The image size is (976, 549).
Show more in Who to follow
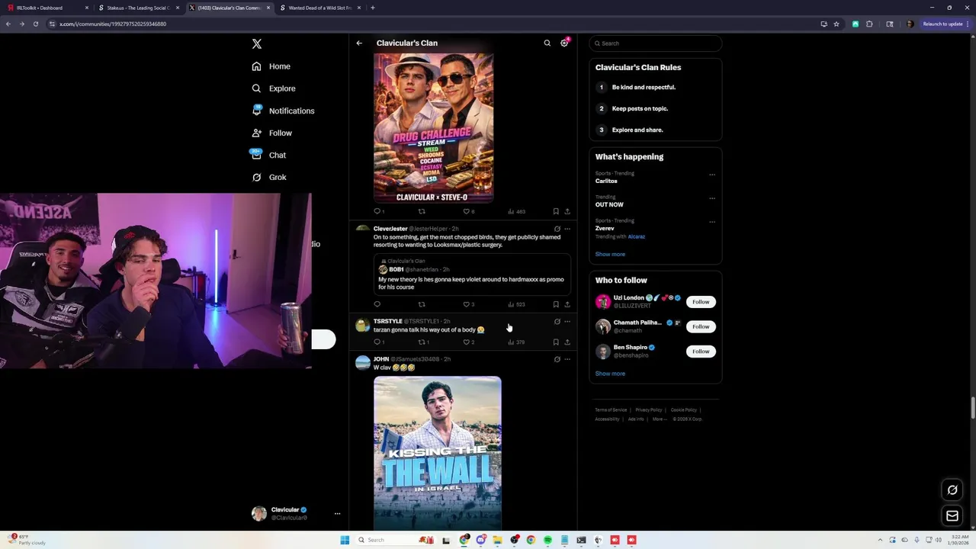(610, 374)
